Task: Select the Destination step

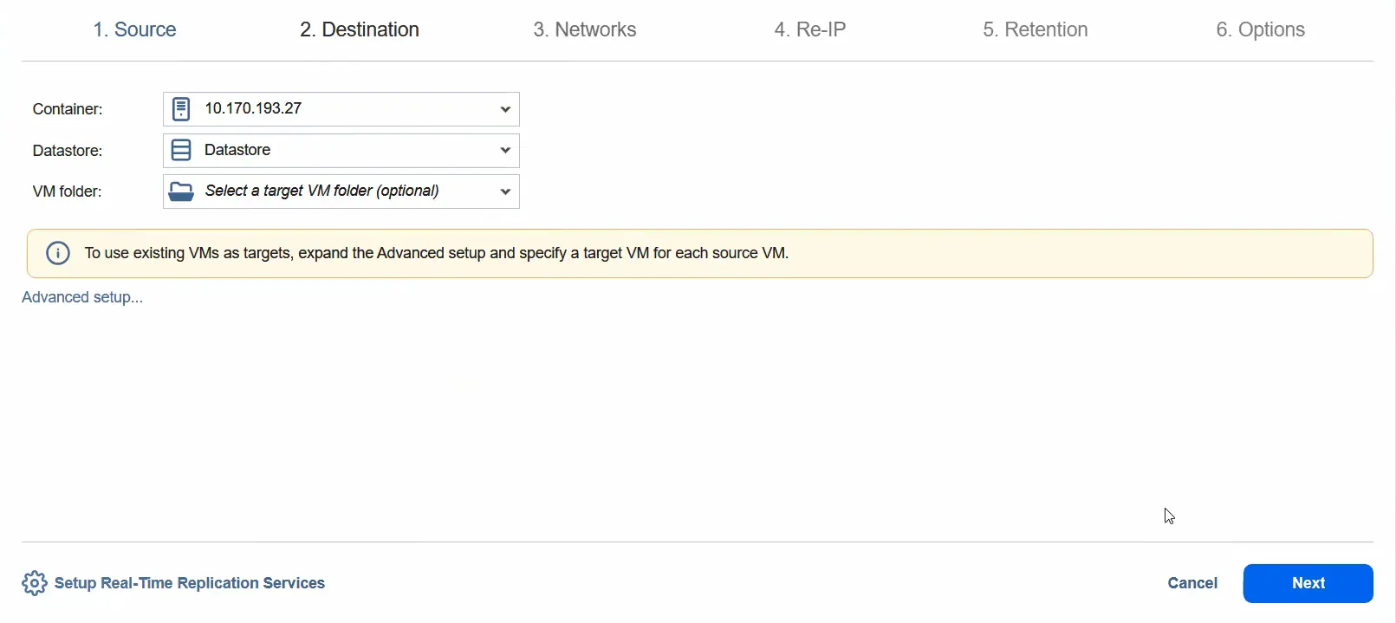Action: click(x=359, y=29)
